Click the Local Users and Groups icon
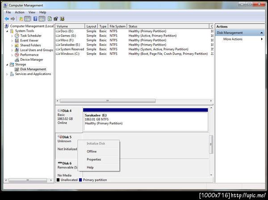 tap(17, 50)
